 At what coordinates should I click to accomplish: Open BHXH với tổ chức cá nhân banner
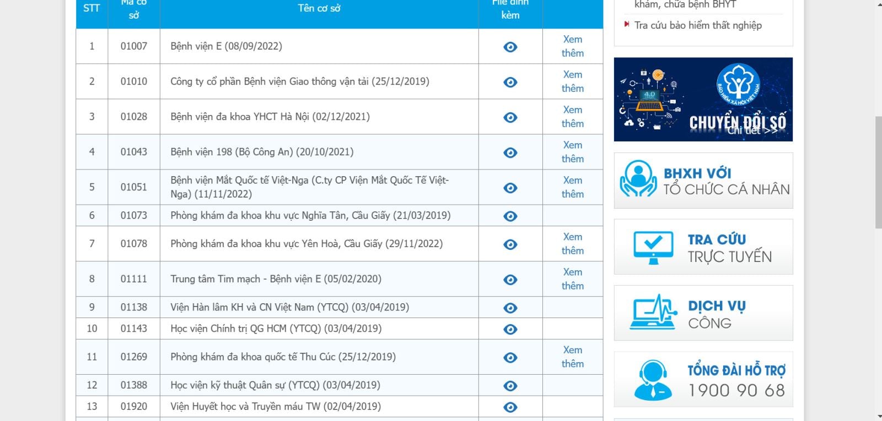pyautogui.click(x=703, y=181)
